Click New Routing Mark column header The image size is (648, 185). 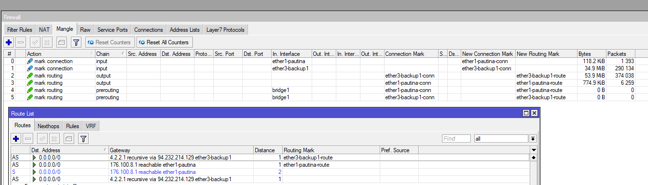pyautogui.click(x=546, y=54)
